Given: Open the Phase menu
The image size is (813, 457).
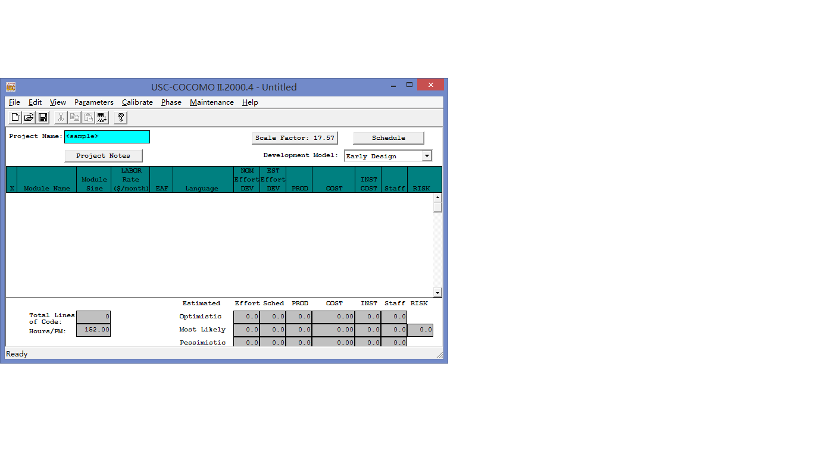Looking at the screenshot, I should (171, 102).
